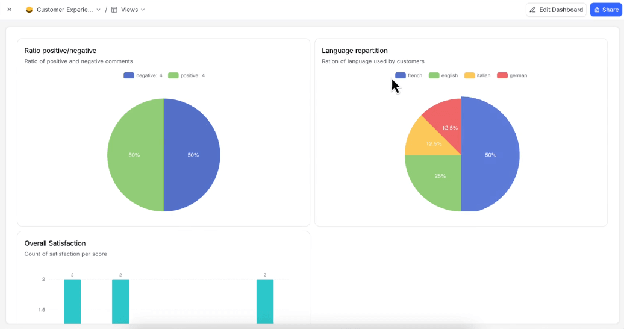Select the green 25% english pie slice

437,181
